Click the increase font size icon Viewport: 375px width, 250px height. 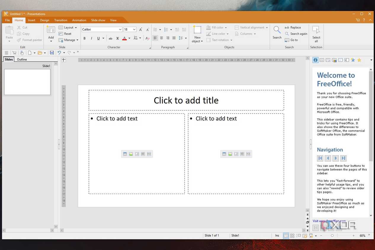141,29
